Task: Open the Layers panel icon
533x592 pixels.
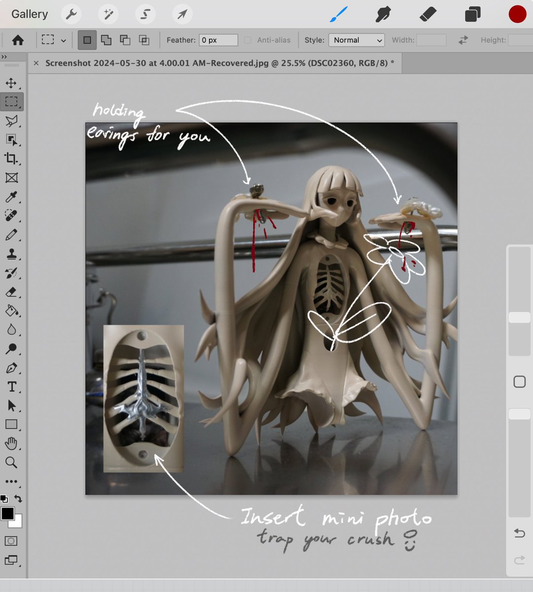Action: [472, 14]
